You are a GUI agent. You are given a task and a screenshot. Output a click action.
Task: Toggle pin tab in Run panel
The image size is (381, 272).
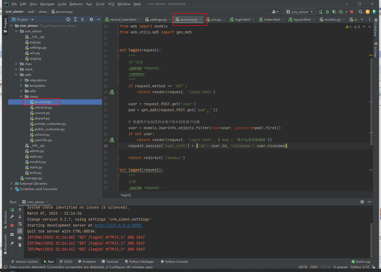(12, 243)
